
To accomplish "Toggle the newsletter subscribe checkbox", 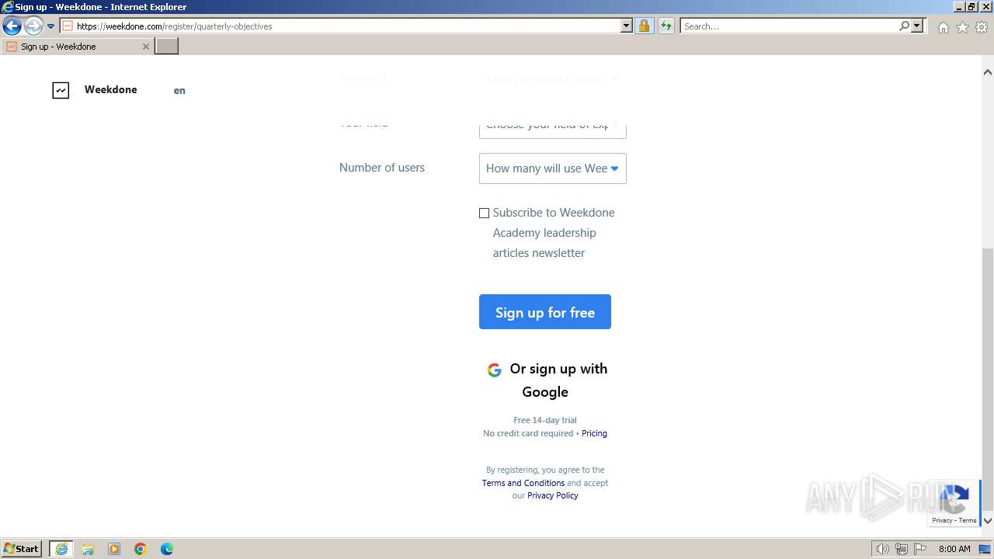I will [484, 213].
